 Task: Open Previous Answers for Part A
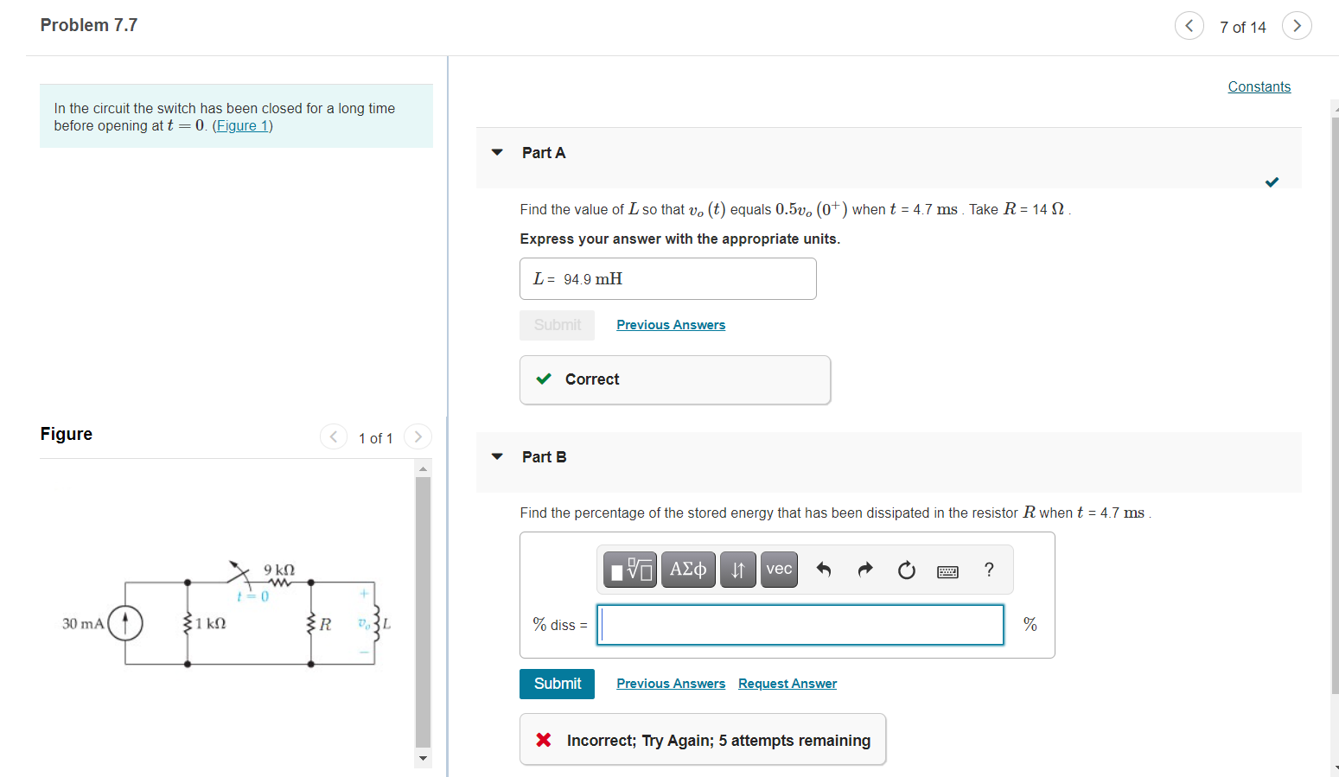tap(671, 325)
